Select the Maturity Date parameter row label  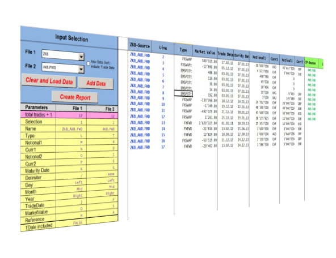[38, 170]
